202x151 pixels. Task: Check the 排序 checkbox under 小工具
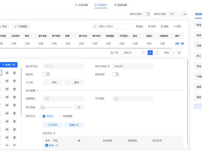(x=49, y=82)
